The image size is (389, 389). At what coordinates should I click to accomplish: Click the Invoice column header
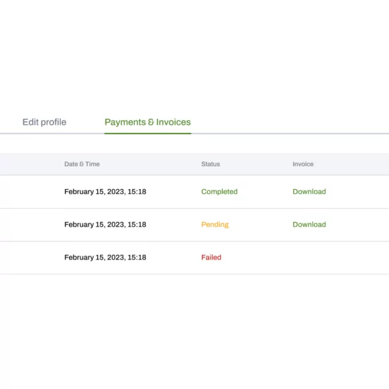point(303,164)
